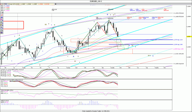Click the MACD 5,34,5 indicator title
Image resolution: width=192 pixels, height=112 pixels.
(x=5, y=101)
